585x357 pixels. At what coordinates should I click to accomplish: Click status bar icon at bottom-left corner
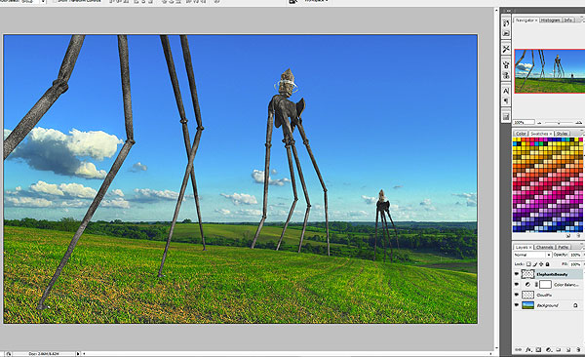pos(8,354)
